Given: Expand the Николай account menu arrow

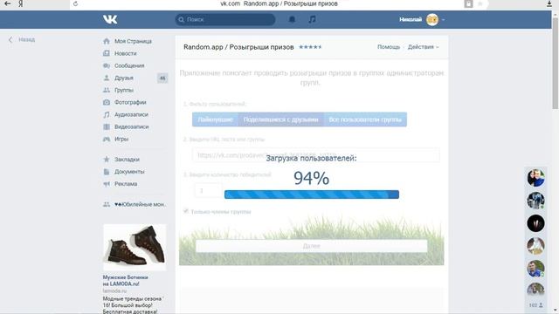Looking at the screenshot, I should pos(443,19).
